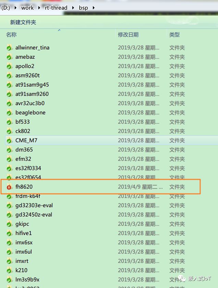
Task: Expand the arrow after rt-thread in breadcrumb
Action: pyautogui.click(x=73, y=8)
